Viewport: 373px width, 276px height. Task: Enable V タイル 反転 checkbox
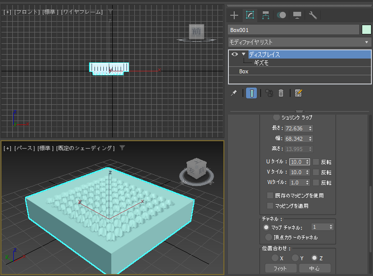pos(316,172)
